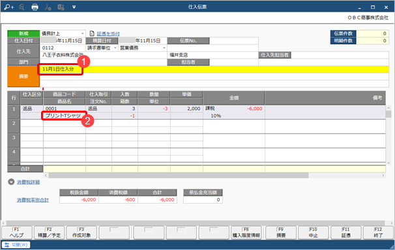The height and width of the screenshot is (250, 395).
Task: Click the quantity -3 cell
Action: pos(154,109)
